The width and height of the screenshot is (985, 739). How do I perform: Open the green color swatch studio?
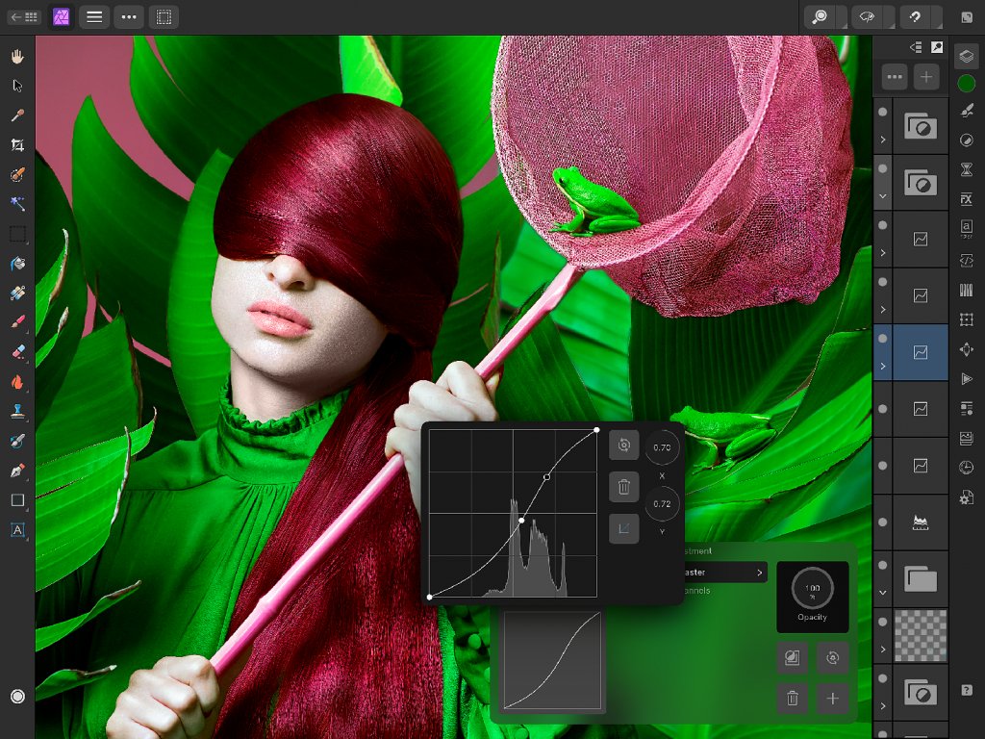coord(966,84)
